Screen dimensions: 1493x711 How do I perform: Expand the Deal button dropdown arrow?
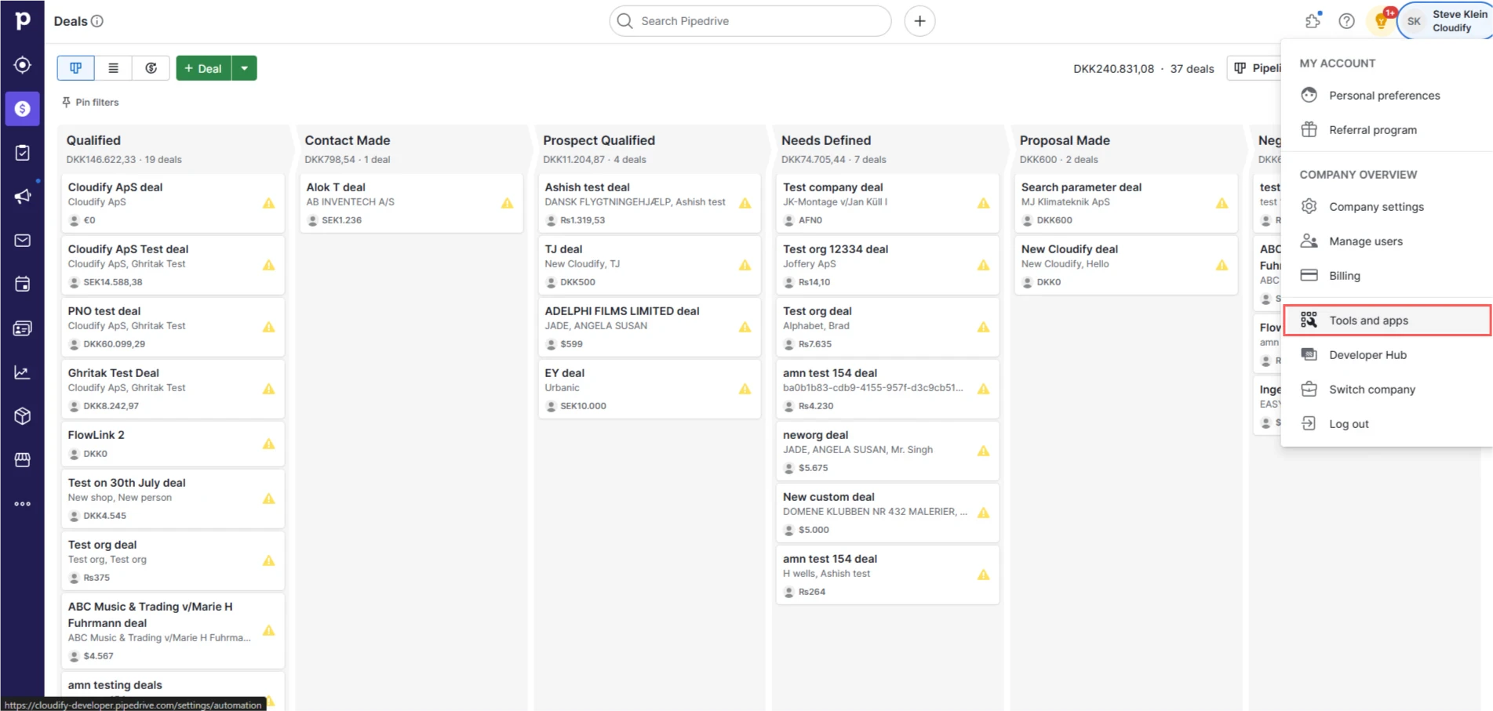point(245,68)
